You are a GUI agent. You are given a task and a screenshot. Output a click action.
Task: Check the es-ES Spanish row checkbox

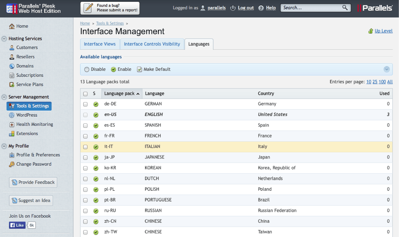click(x=85, y=126)
